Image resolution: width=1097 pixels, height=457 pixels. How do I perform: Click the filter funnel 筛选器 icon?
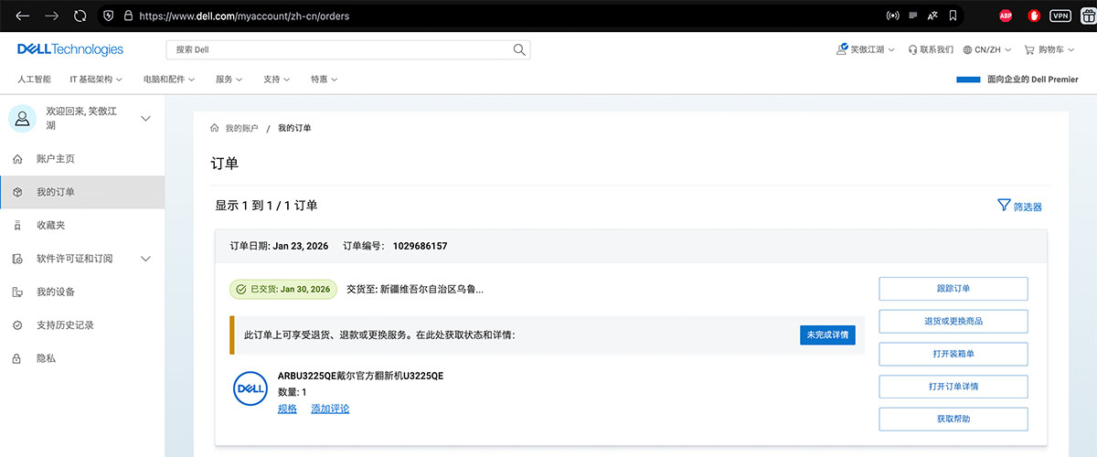[x=1004, y=206]
